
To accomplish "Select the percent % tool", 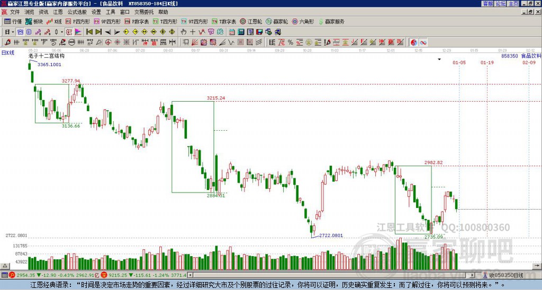I will 291,42.
